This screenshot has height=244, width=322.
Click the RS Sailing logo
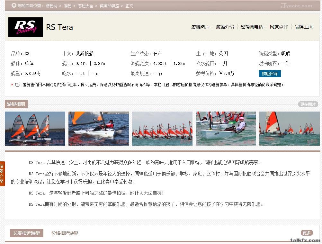pyautogui.click(x=26, y=27)
